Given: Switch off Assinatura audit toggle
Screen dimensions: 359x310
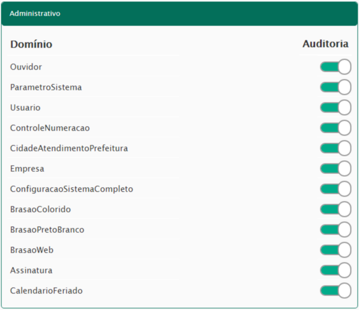Looking at the screenshot, I should (x=335, y=270).
